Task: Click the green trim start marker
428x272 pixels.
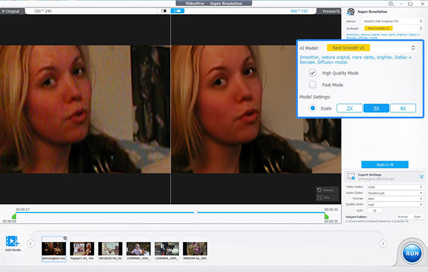Action: click(14, 216)
